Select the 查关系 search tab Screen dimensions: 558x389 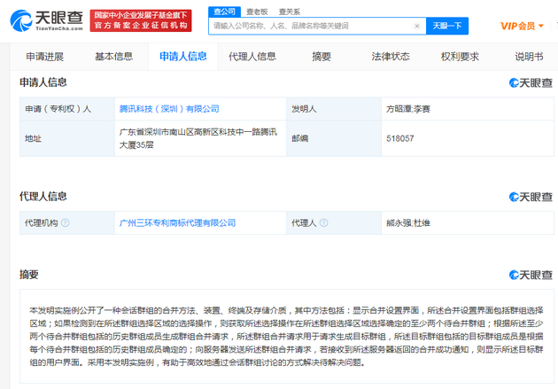pos(290,12)
